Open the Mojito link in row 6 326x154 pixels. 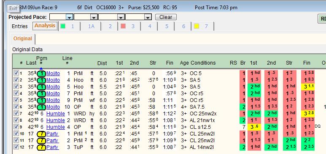[53, 107]
